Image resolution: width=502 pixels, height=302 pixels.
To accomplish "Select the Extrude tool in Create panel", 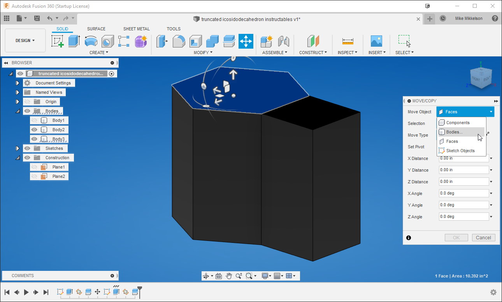I will coord(74,42).
